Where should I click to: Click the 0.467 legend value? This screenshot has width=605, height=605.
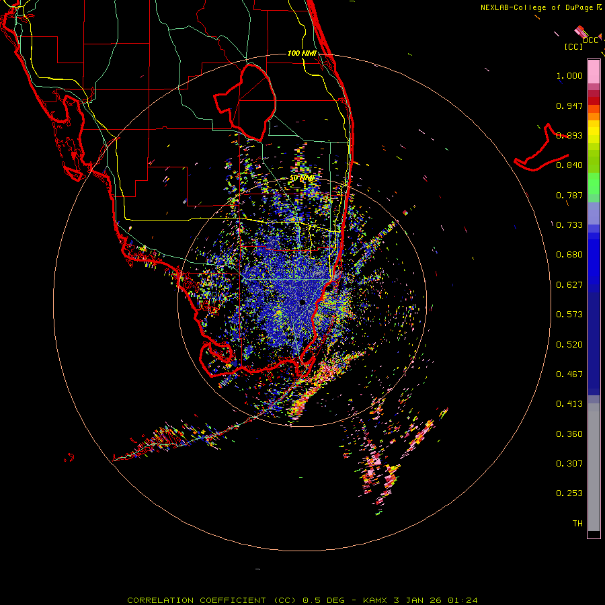569,374
